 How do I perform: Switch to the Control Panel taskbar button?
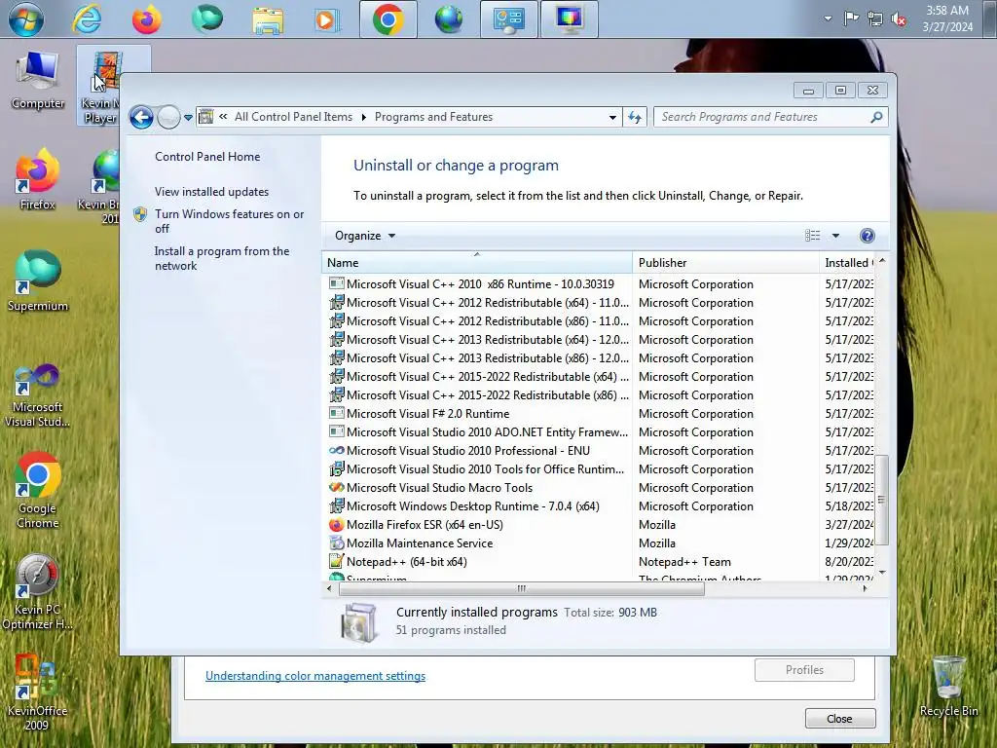508,19
